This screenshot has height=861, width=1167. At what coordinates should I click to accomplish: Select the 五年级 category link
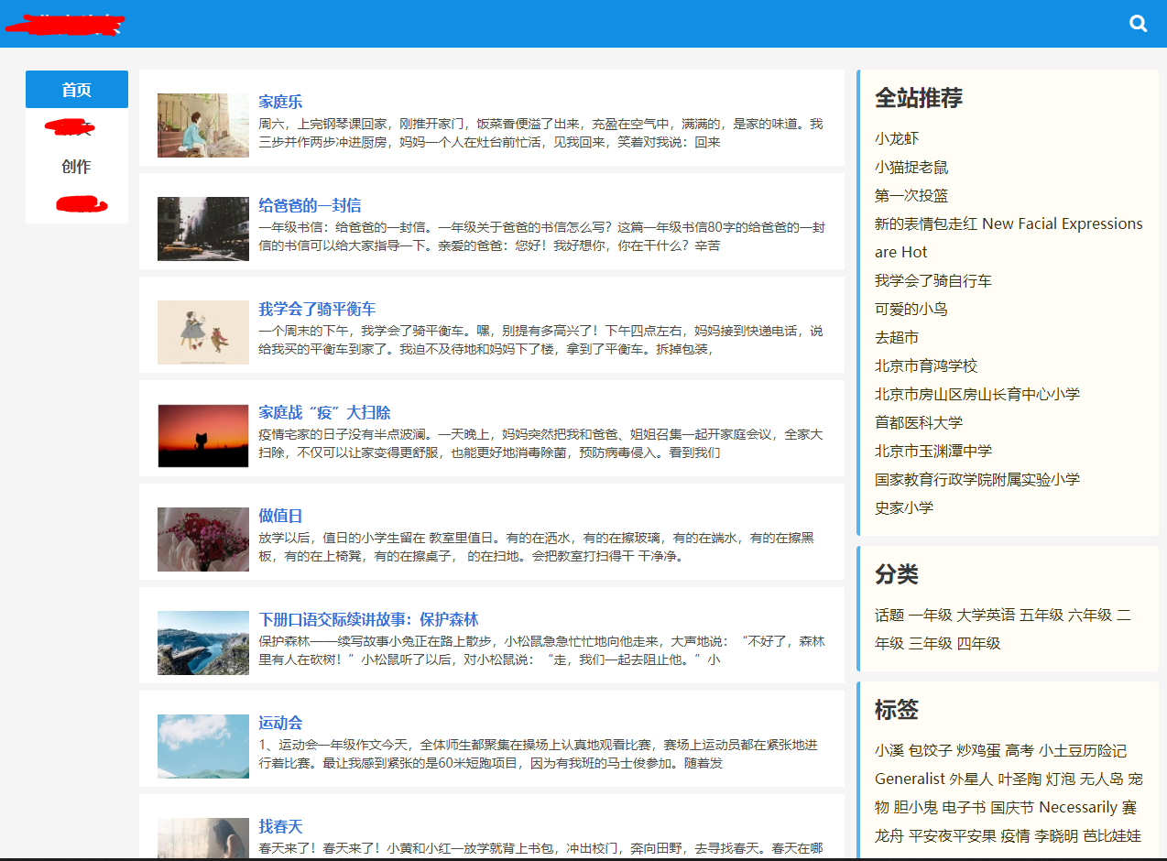(1042, 615)
